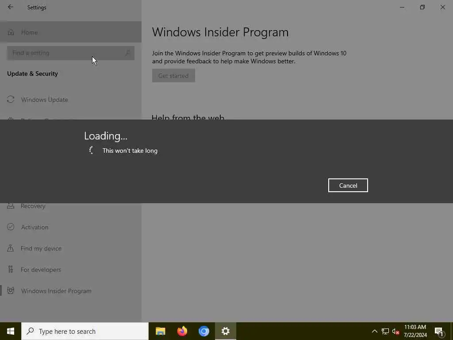Click the Help from the web heading
This screenshot has width=453, height=340.
coord(188,117)
